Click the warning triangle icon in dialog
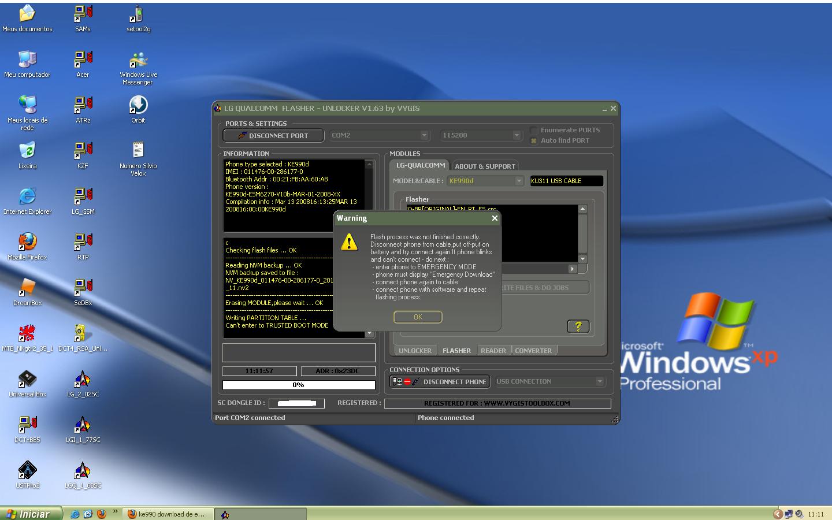 (349, 242)
